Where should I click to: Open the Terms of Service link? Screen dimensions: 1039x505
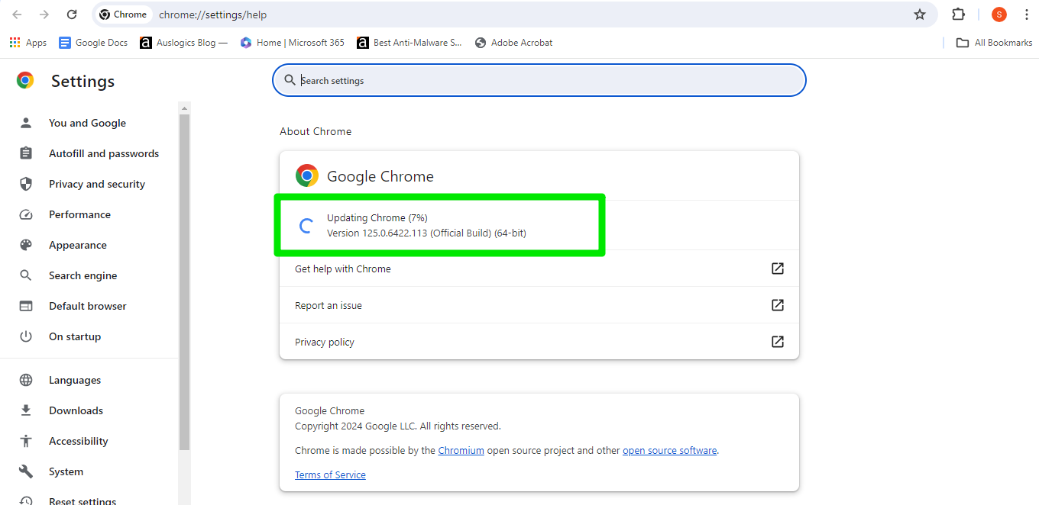(x=330, y=475)
